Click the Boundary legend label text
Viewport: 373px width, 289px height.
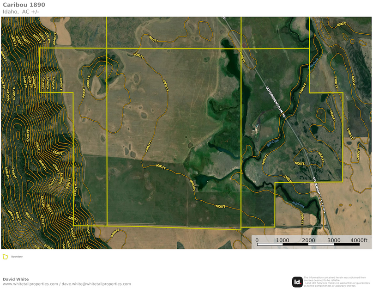click(x=17, y=257)
